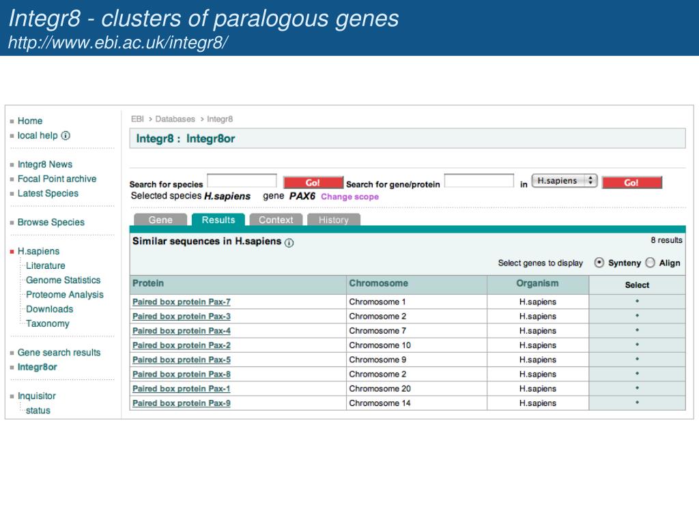The height and width of the screenshot is (524, 699).
Task: Switch to the Gene tab
Action: click(160, 220)
